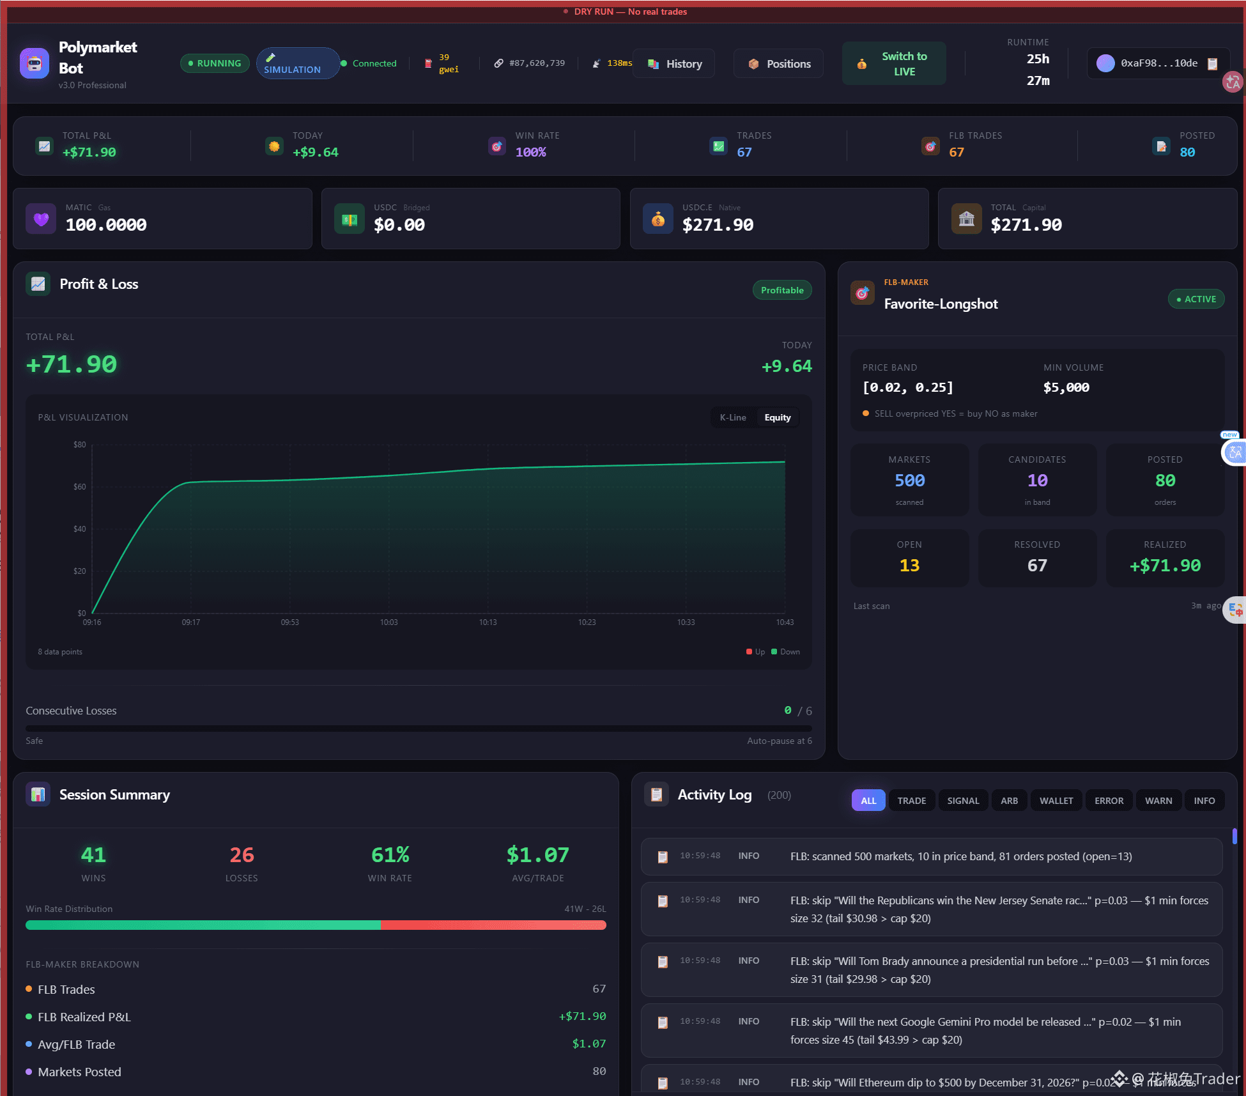Click the USDC.E money bag icon
The height and width of the screenshot is (1096, 1246).
(658, 219)
